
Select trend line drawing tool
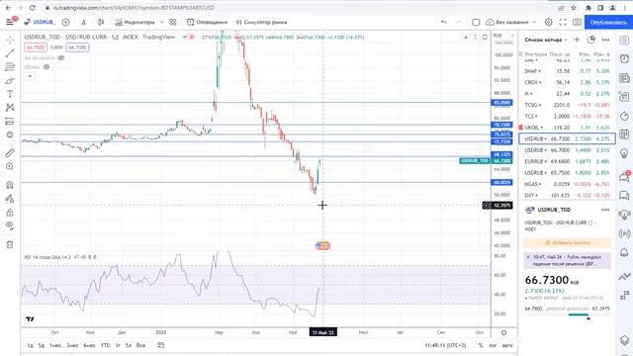coord(10,52)
